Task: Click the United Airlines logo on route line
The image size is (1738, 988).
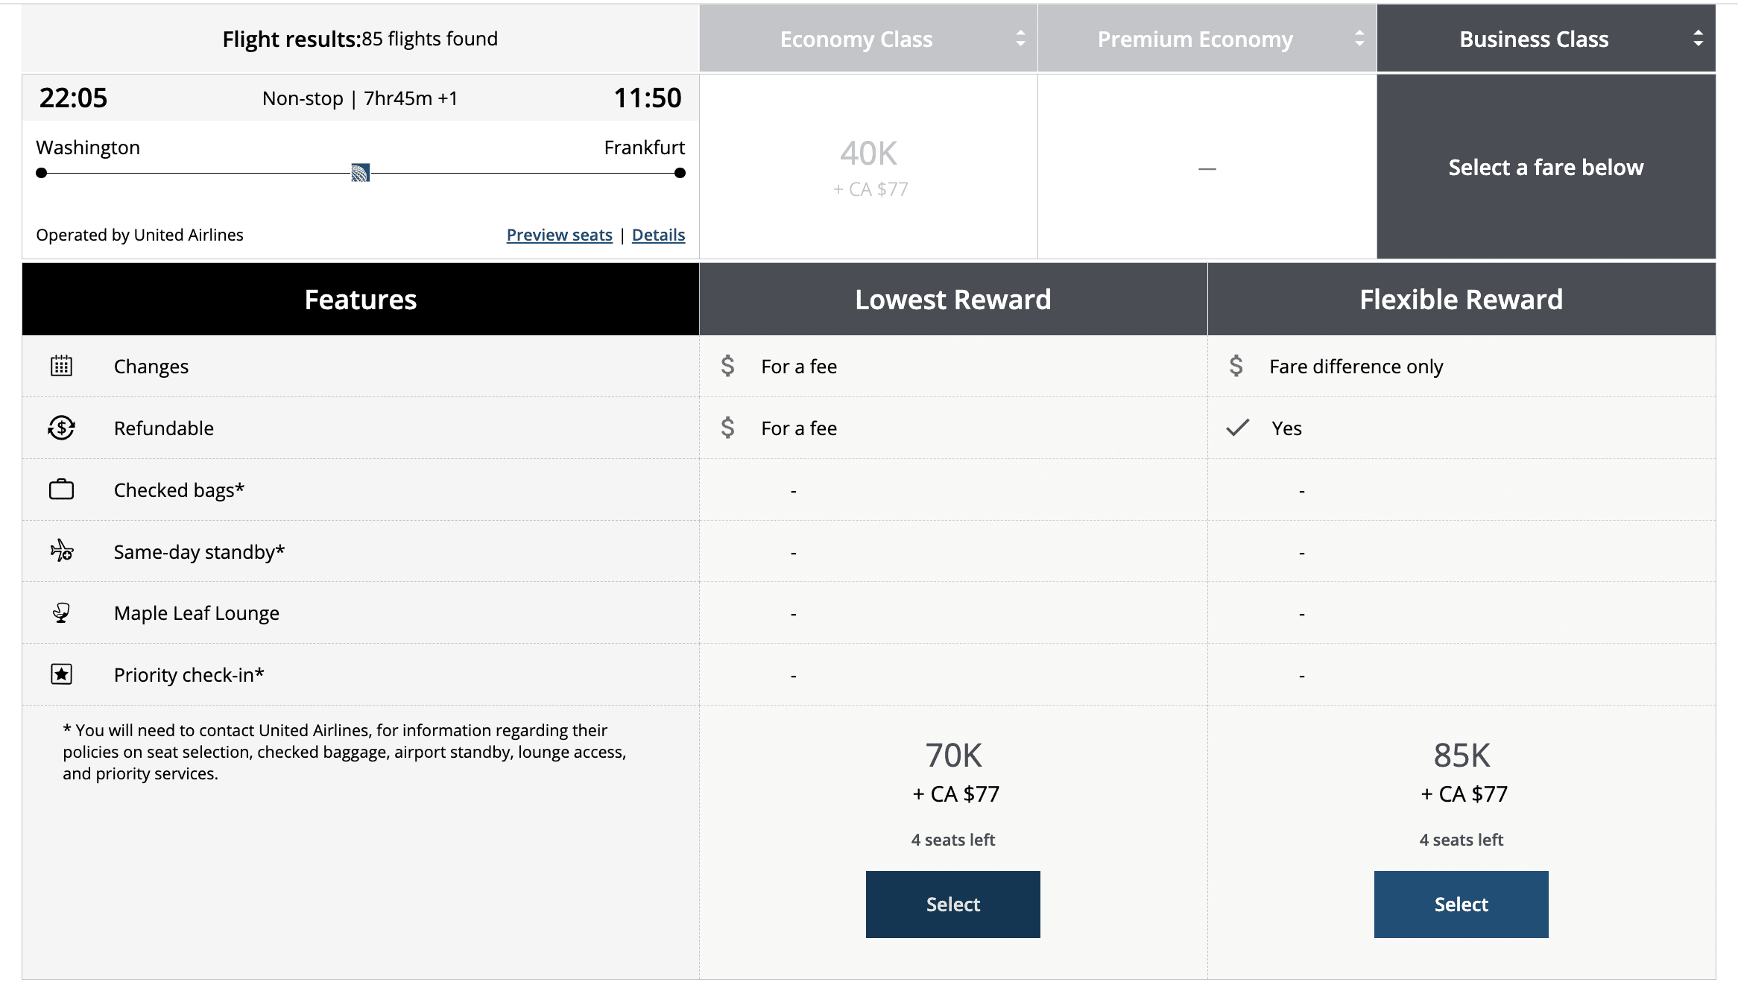Action: tap(361, 173)
